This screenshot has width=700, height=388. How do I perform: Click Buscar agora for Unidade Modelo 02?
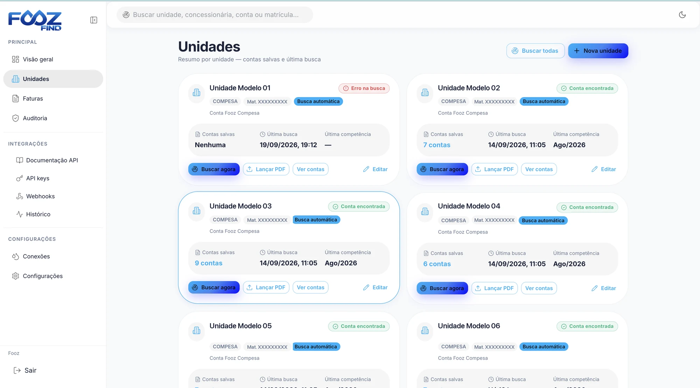[x=442, y=169]
